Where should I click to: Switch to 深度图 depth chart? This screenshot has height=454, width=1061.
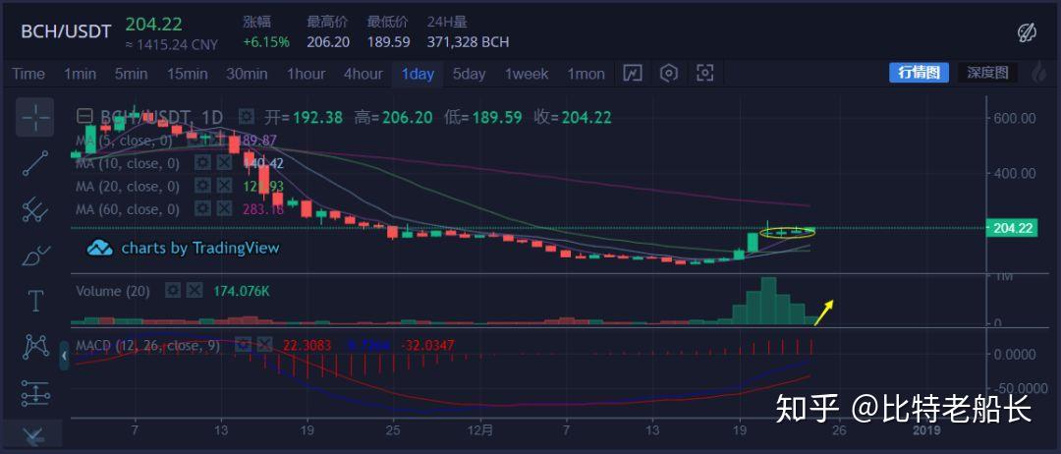[x=986, y=73]
